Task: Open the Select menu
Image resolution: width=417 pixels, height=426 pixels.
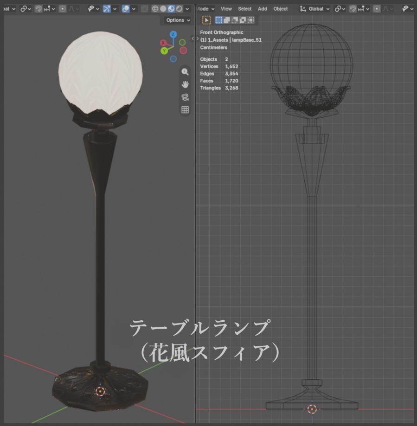Action: click(244, 9)
